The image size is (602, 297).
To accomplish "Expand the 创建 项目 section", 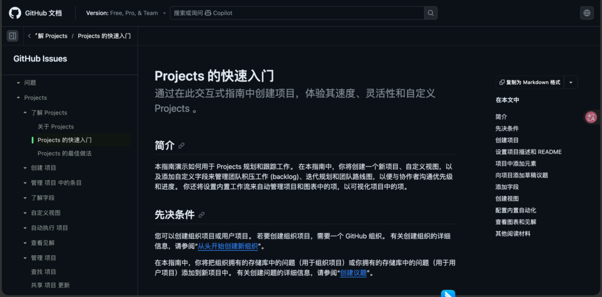I will click(x=25, y=168).
